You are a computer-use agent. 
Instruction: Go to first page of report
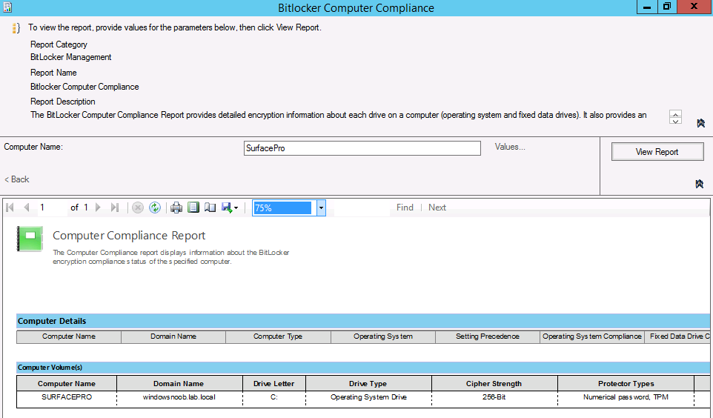coord(10,208)
